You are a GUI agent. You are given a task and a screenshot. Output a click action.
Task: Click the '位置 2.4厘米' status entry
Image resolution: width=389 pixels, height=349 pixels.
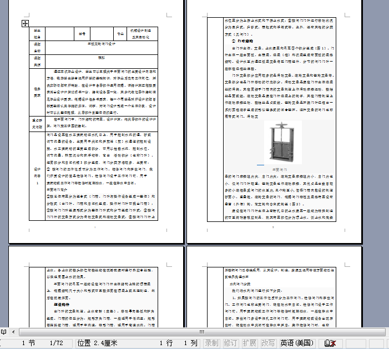(97, 343)
